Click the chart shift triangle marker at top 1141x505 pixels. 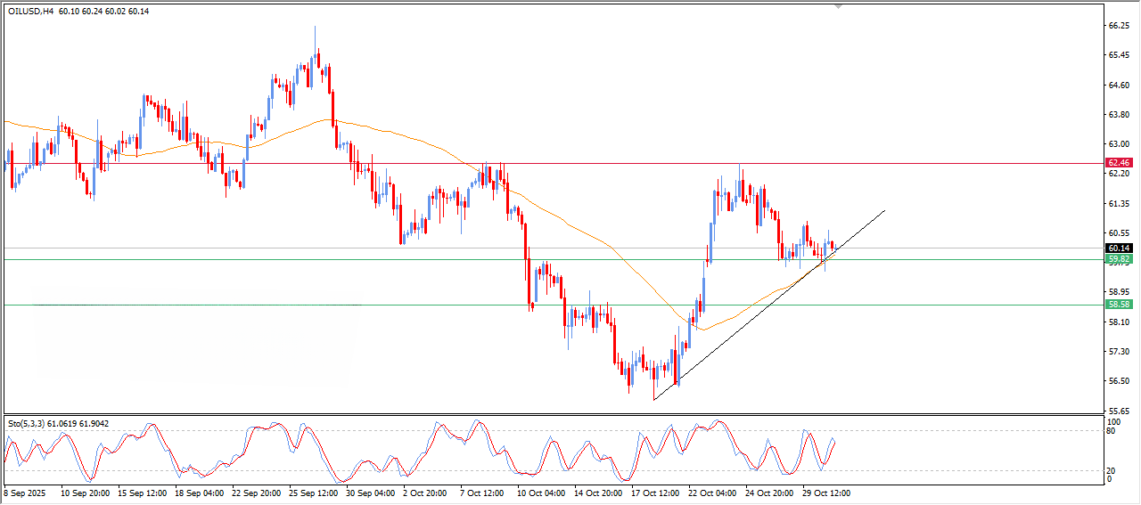point(837,6)
